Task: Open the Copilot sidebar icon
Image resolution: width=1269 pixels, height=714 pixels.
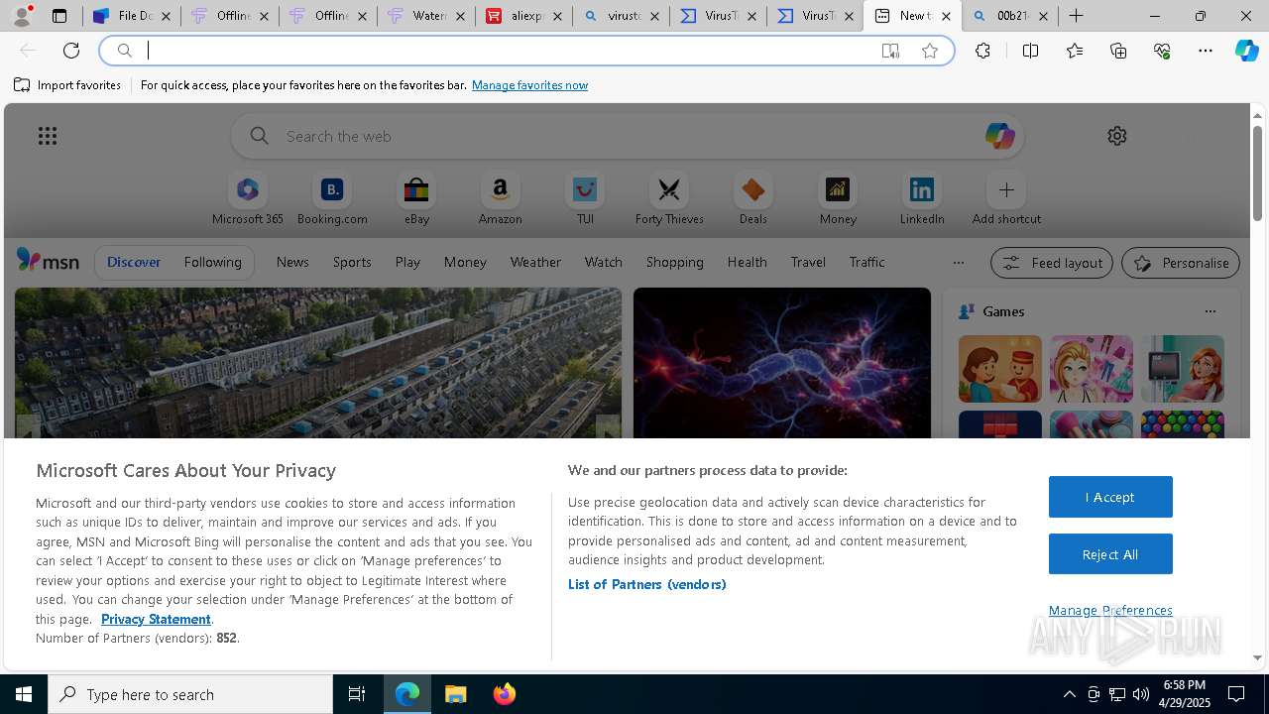Action: [1246, 51]
